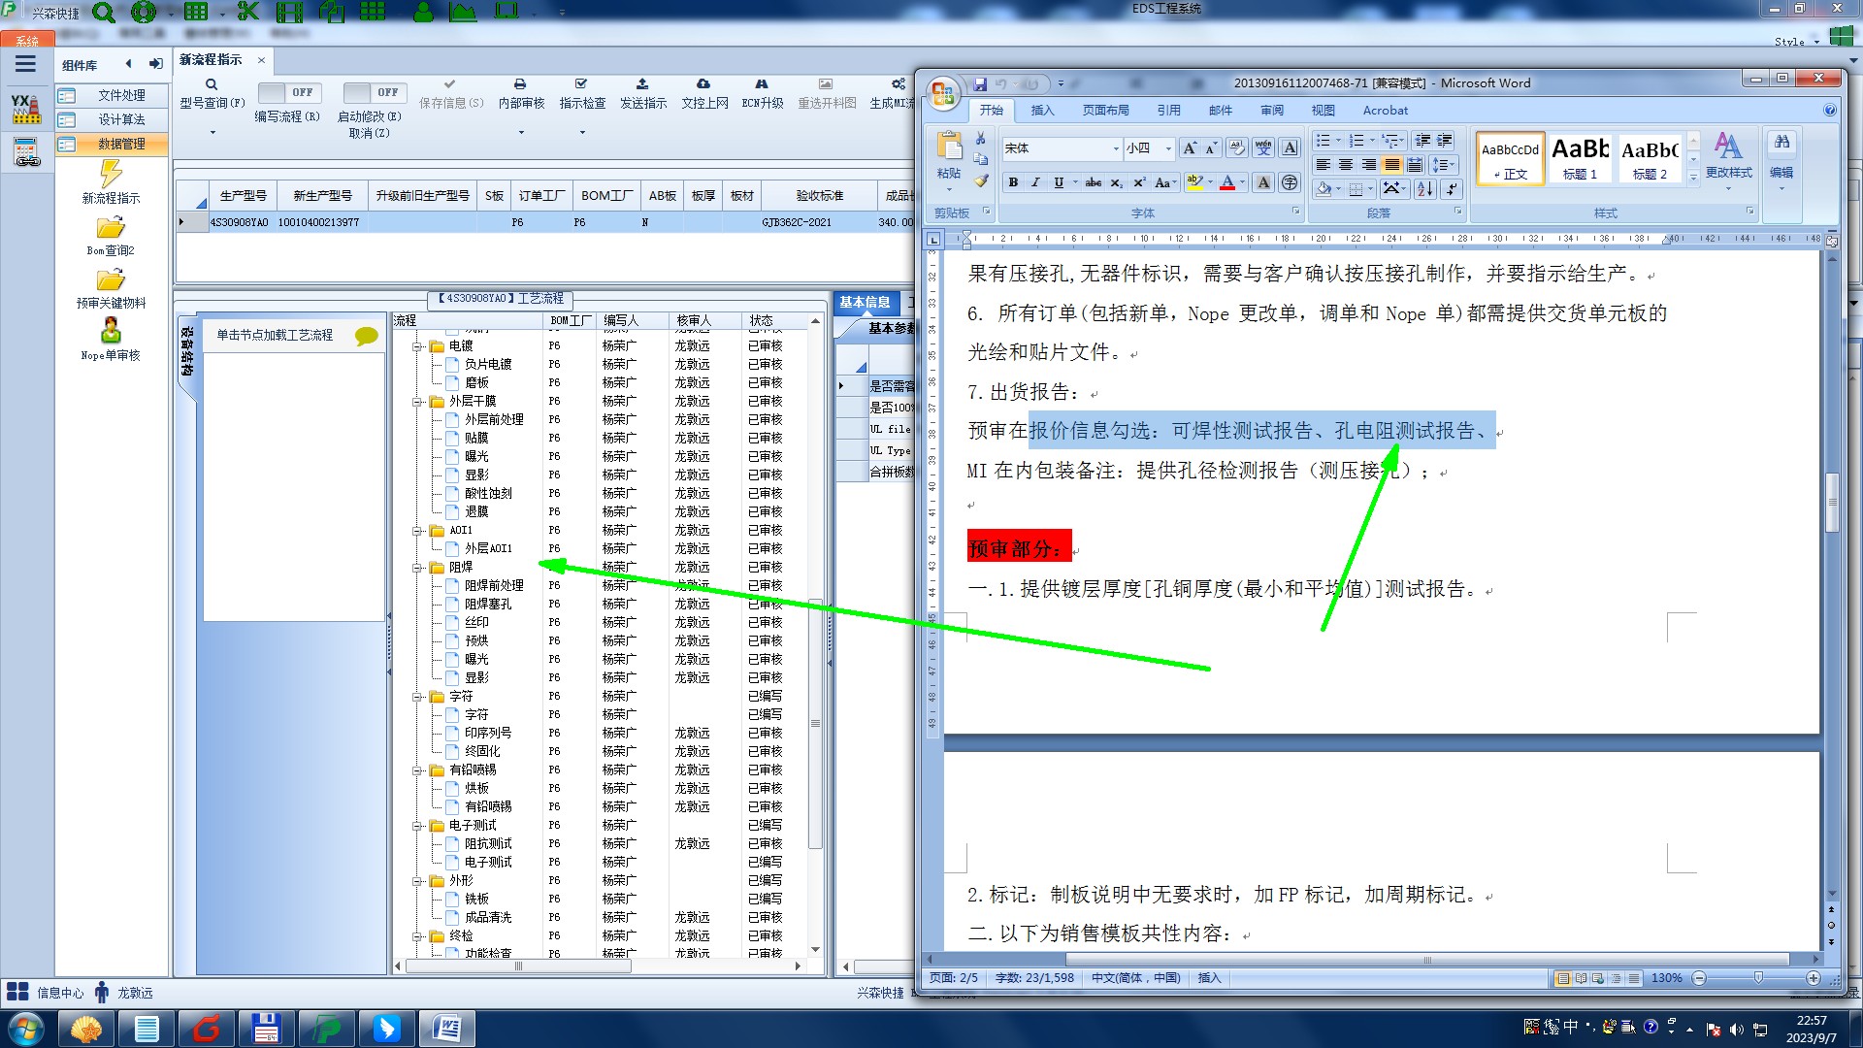Open the 宋体 font name dropdown
The image size is (1863, 1048).
(x=1116, y=148)
